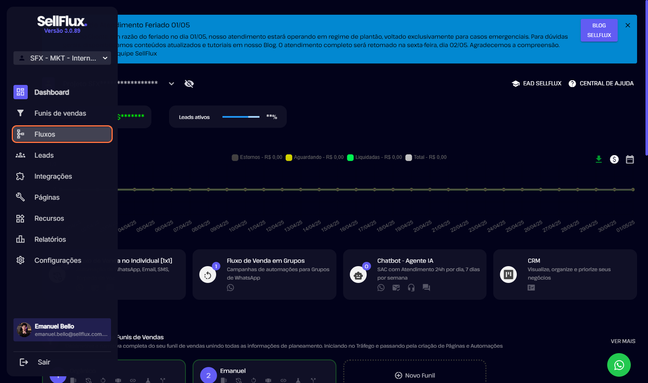
Task: Dismiss the holiday notice banner
Action: (628, 25)
